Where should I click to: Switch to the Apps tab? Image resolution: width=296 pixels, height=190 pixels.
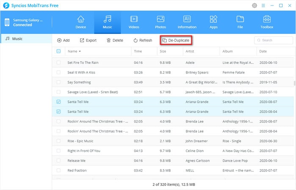(x=213, y=22)
